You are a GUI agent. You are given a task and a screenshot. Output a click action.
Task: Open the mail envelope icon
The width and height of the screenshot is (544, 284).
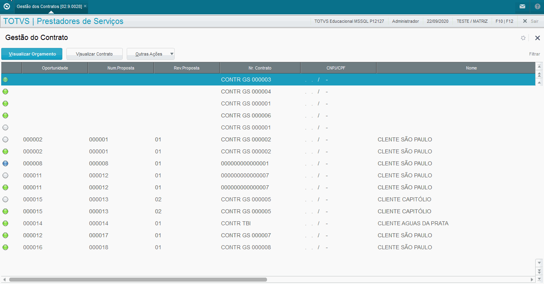tap(522, 6)
